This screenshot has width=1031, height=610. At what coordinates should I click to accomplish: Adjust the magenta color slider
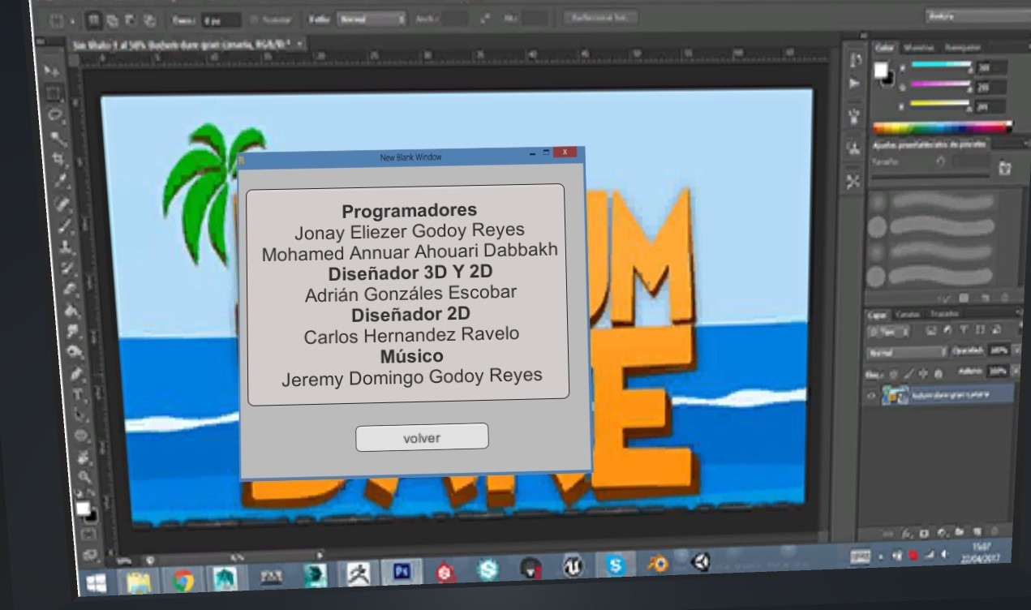point(941,84)
